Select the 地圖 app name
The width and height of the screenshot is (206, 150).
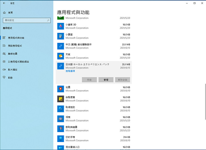[68, 87]
